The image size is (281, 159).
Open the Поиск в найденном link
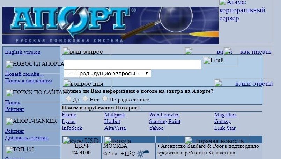coord(29,81)
